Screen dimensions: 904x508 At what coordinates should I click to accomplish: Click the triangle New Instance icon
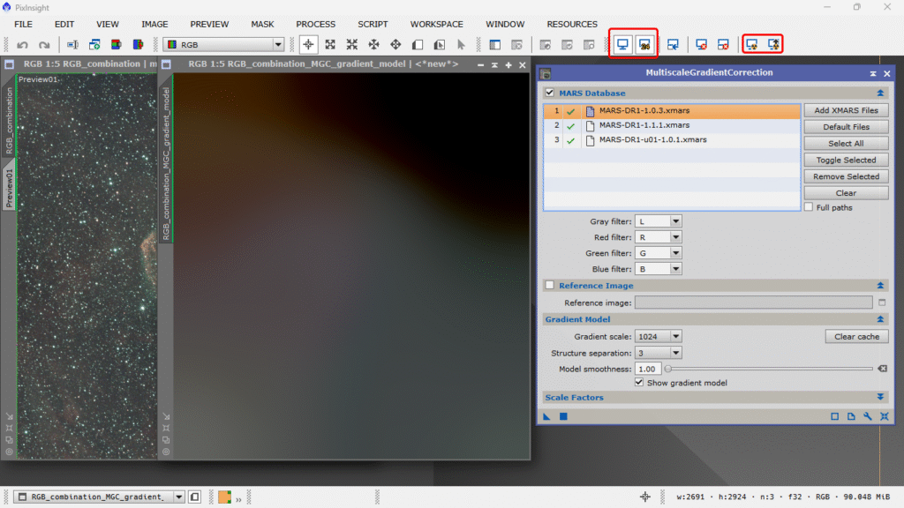coord(547,416)
